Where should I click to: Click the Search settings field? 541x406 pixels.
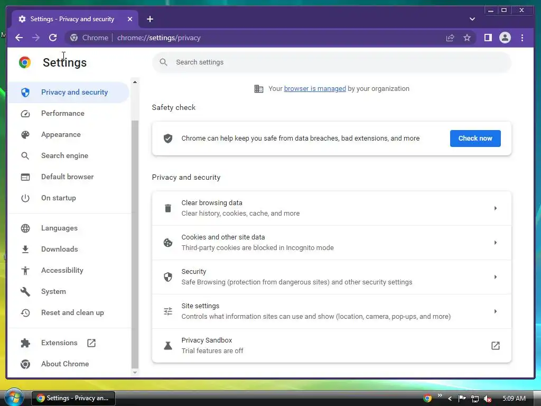tap(332, 62)
